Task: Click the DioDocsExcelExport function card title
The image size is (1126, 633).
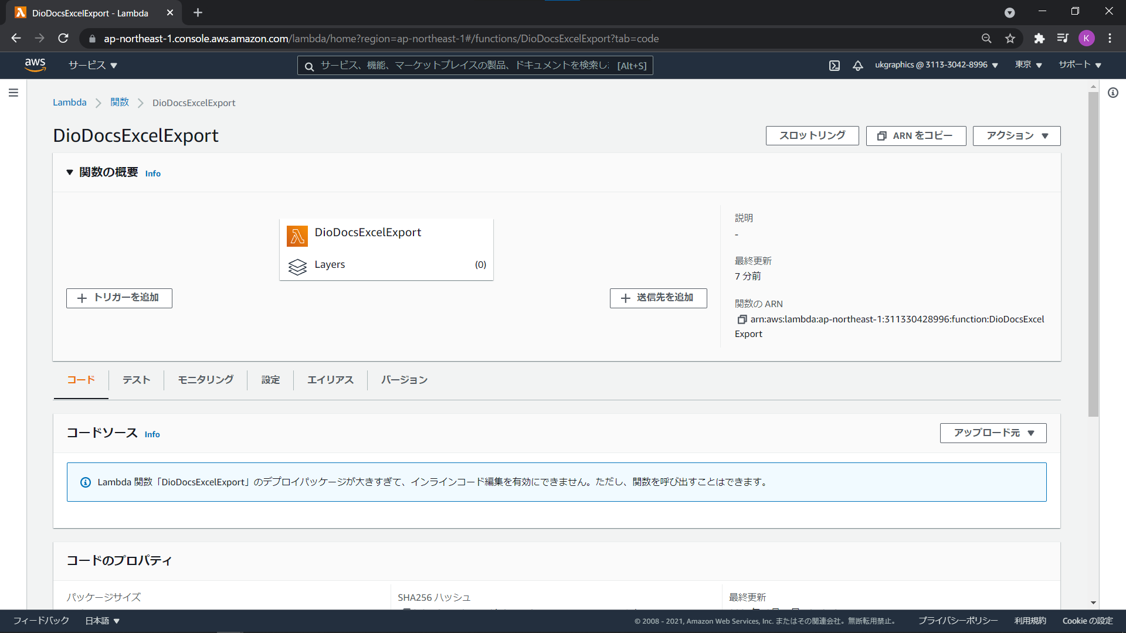Action: point(368,233)
